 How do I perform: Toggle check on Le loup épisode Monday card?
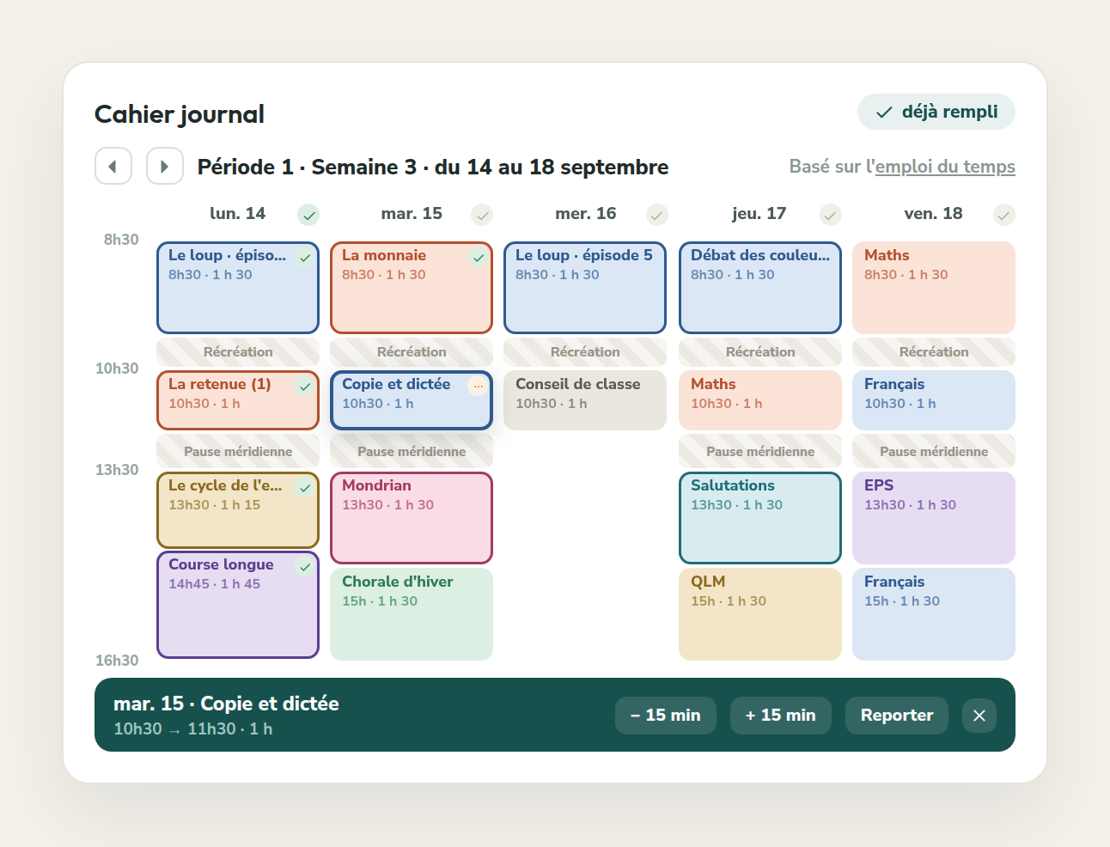pyautogui.click(x=305, y=258)
